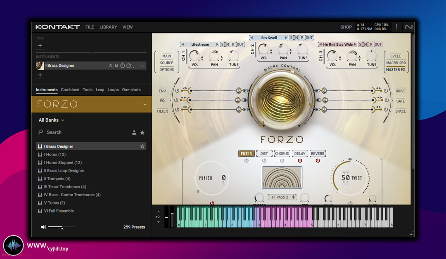
Task: Click the preview speaker icon
Action: (x=43, y=227)
